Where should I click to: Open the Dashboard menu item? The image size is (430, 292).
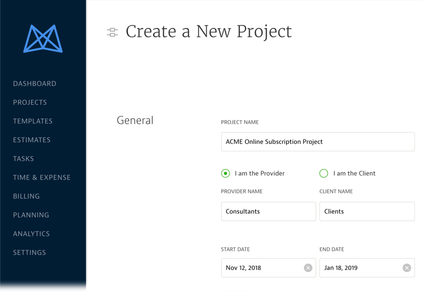pyautogui.click(x=34, y=84)
